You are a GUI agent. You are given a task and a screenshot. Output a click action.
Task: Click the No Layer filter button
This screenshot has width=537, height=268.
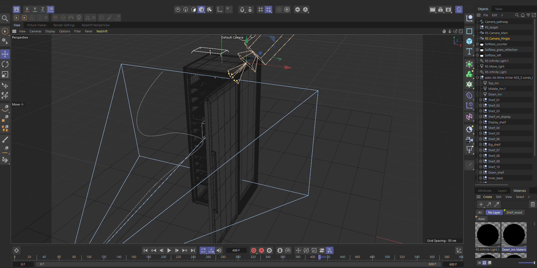tap(494, 212)
